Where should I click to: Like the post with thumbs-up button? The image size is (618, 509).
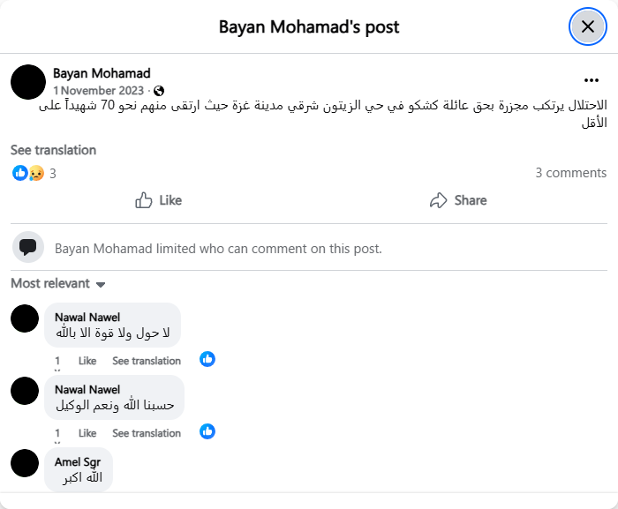(x=159, y=200)
